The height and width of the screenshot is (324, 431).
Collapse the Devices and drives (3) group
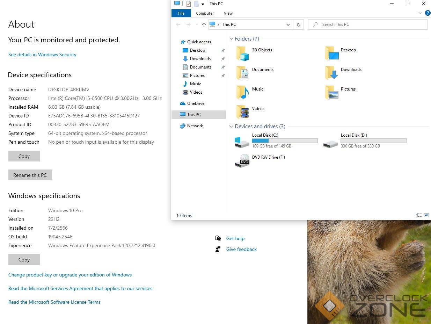point(231,127)
